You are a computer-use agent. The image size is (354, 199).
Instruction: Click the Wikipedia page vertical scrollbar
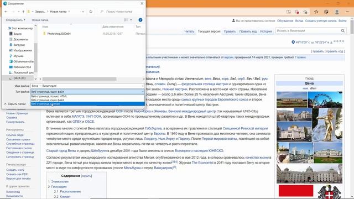[352, 27]
